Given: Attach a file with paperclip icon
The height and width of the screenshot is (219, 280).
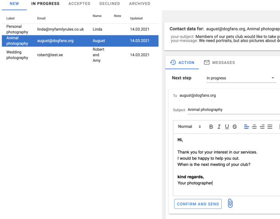Looking at the screenshot, I should coord(230,203).
